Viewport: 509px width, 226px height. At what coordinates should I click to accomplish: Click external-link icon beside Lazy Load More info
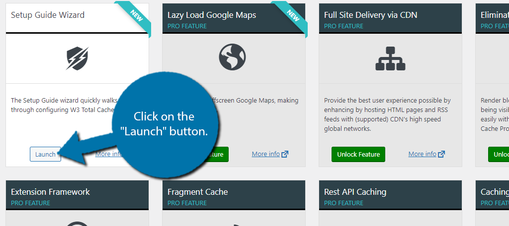pyautogui.click(x=285, y=154)
